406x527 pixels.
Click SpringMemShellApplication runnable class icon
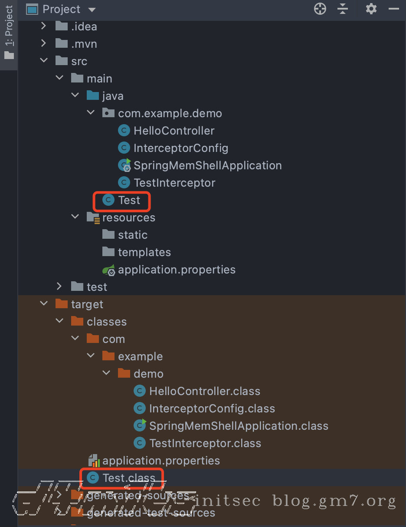124,165
